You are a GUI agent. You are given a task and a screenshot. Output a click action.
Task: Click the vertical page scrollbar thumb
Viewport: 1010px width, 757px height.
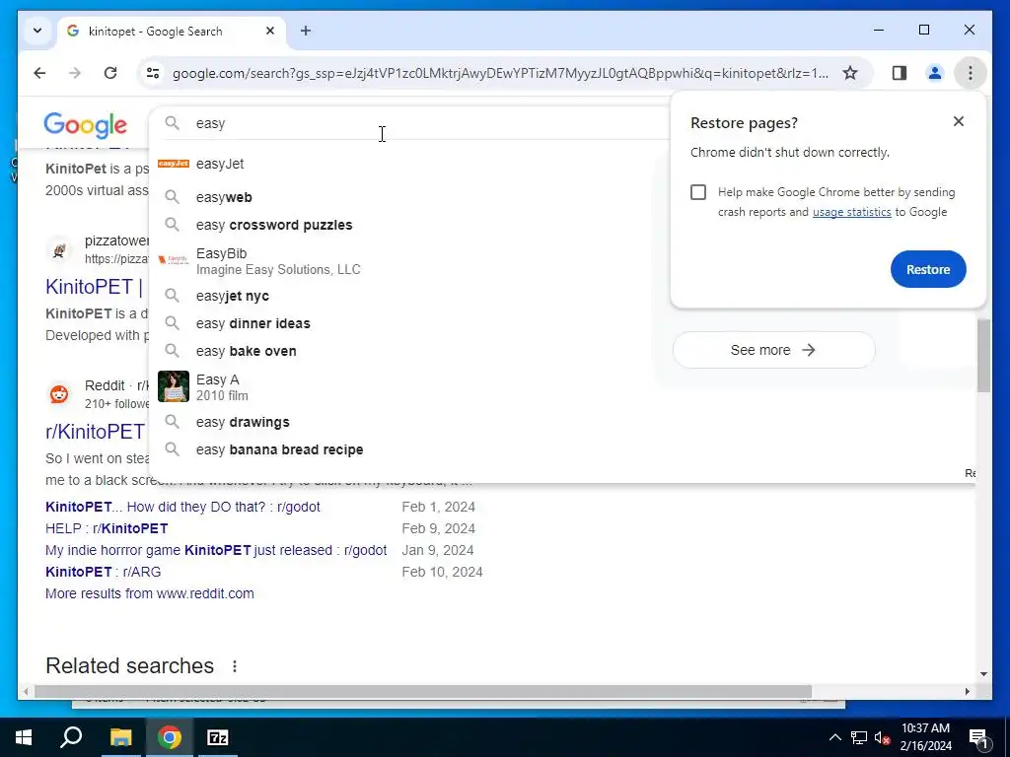click(983, 355)
